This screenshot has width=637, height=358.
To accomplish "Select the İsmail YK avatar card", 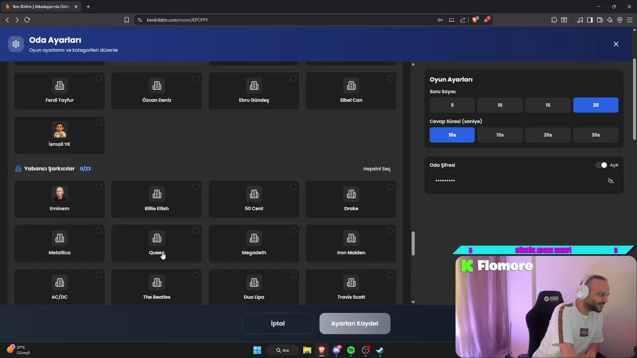I will coord(59,135).
